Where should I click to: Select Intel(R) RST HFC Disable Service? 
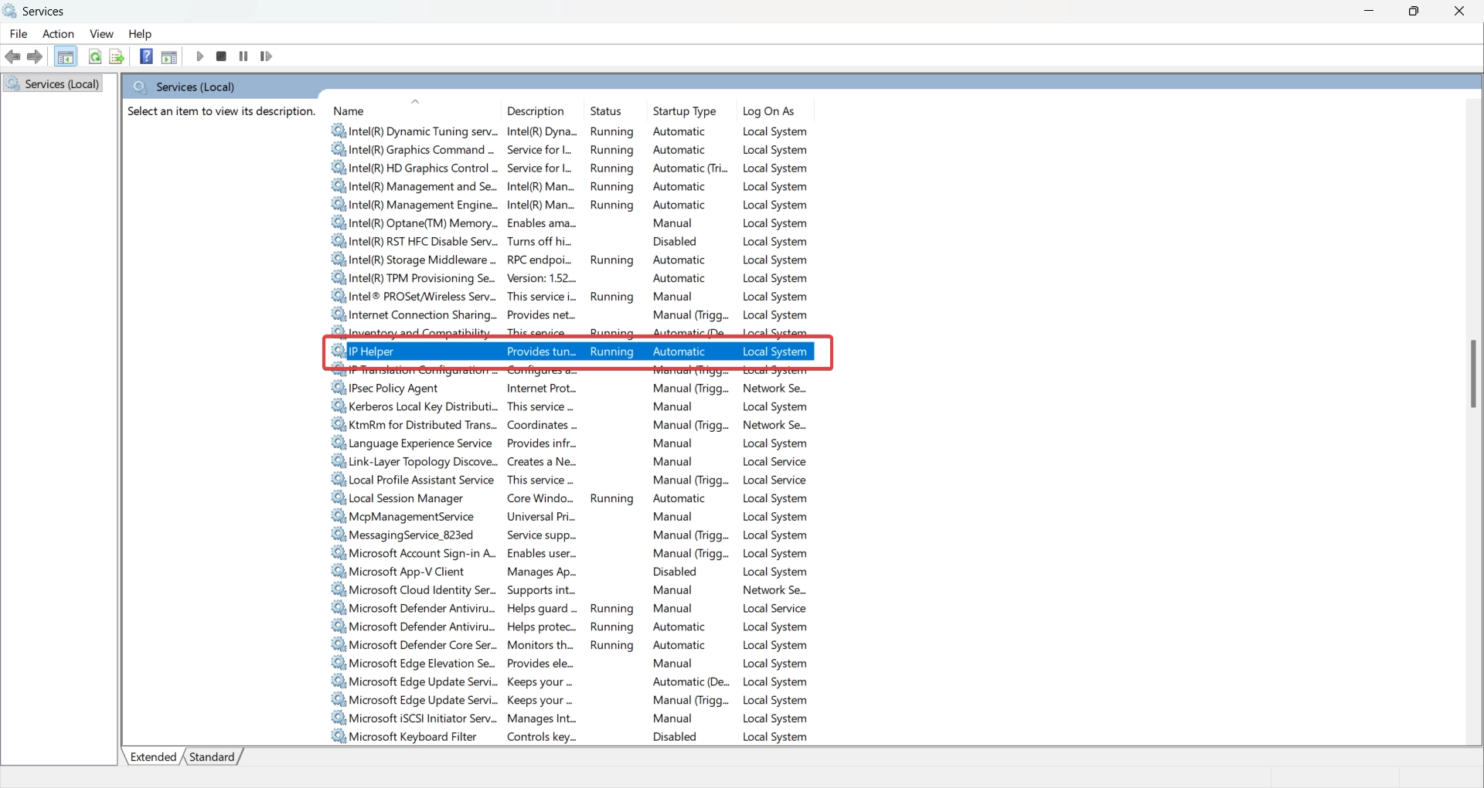click(x=572, y=242)
